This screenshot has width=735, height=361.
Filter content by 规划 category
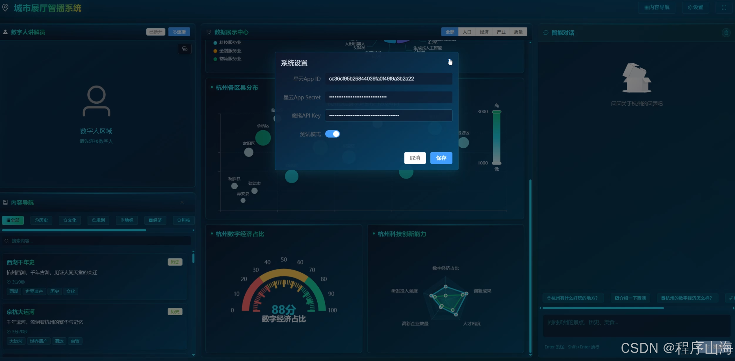coord(98,220)
